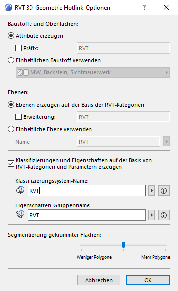Click the Abbrechen button

(99, 280)
